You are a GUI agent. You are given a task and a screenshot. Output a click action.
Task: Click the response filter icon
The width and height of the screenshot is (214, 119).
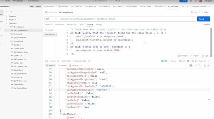pos(196,66)
